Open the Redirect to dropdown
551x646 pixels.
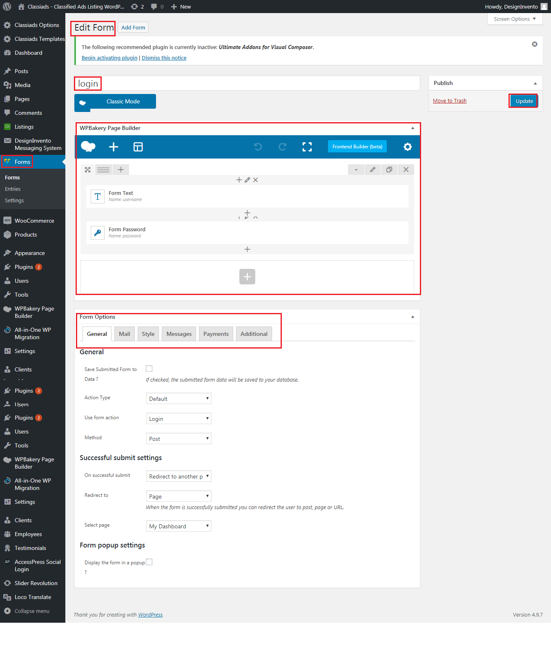[x=179, y=496]
